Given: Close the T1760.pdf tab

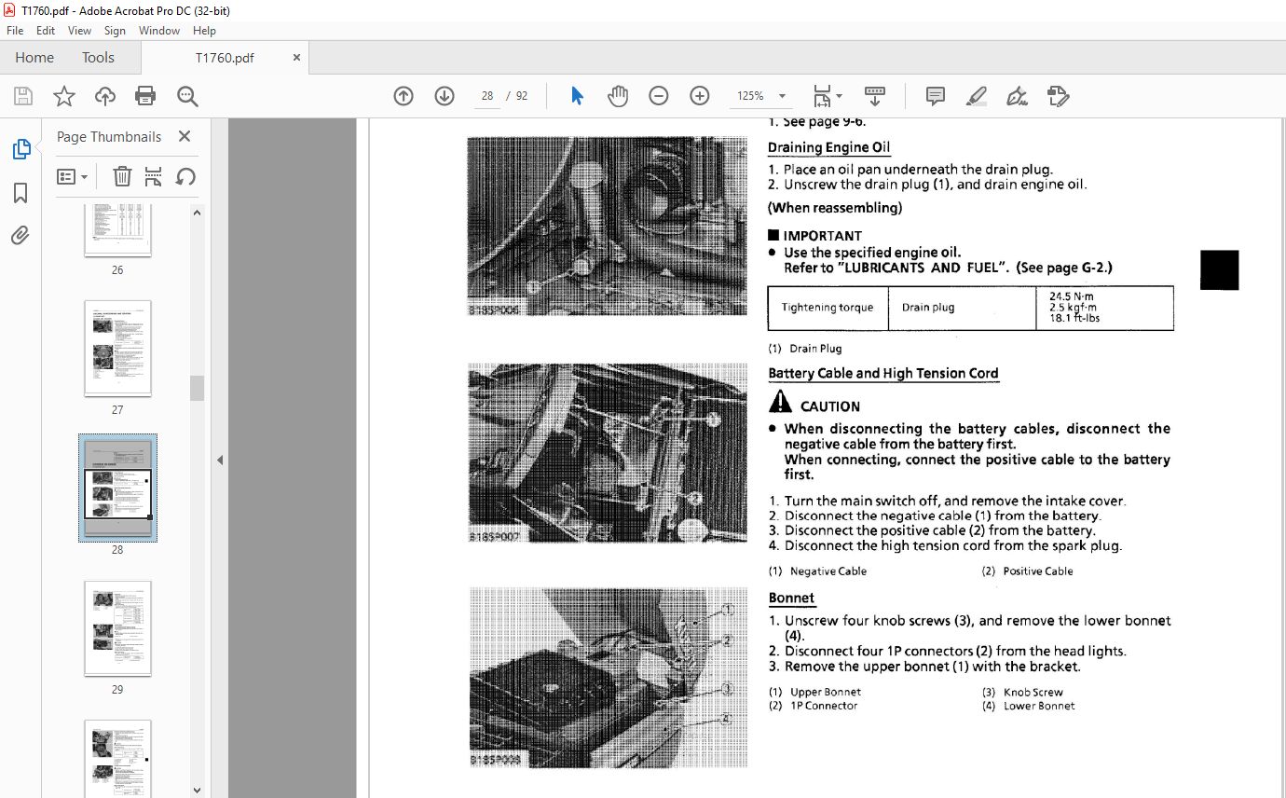Looking at the screenshot, I should (x=296, y=57).
